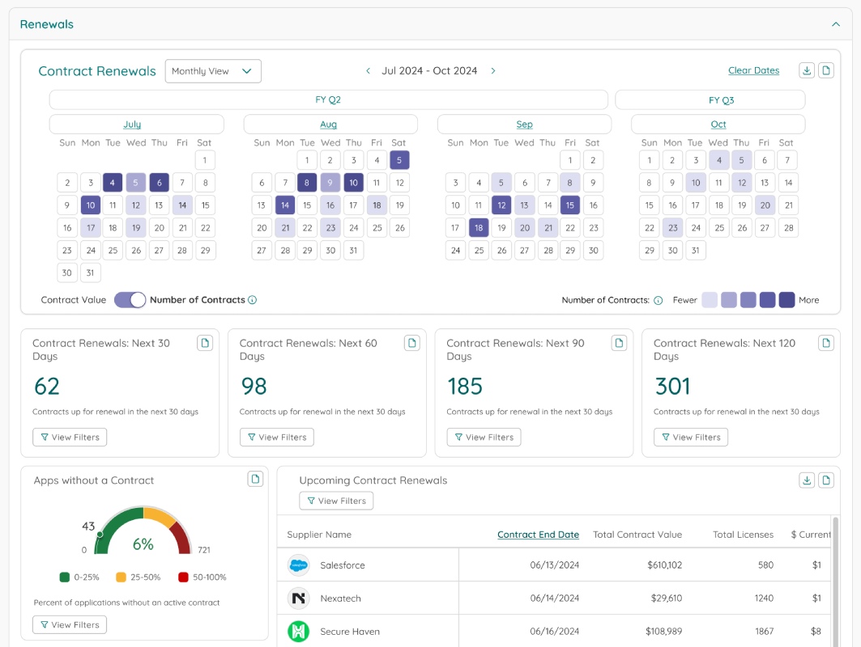
Task: Select September 18 on the calendar
Action: (479, 227)
